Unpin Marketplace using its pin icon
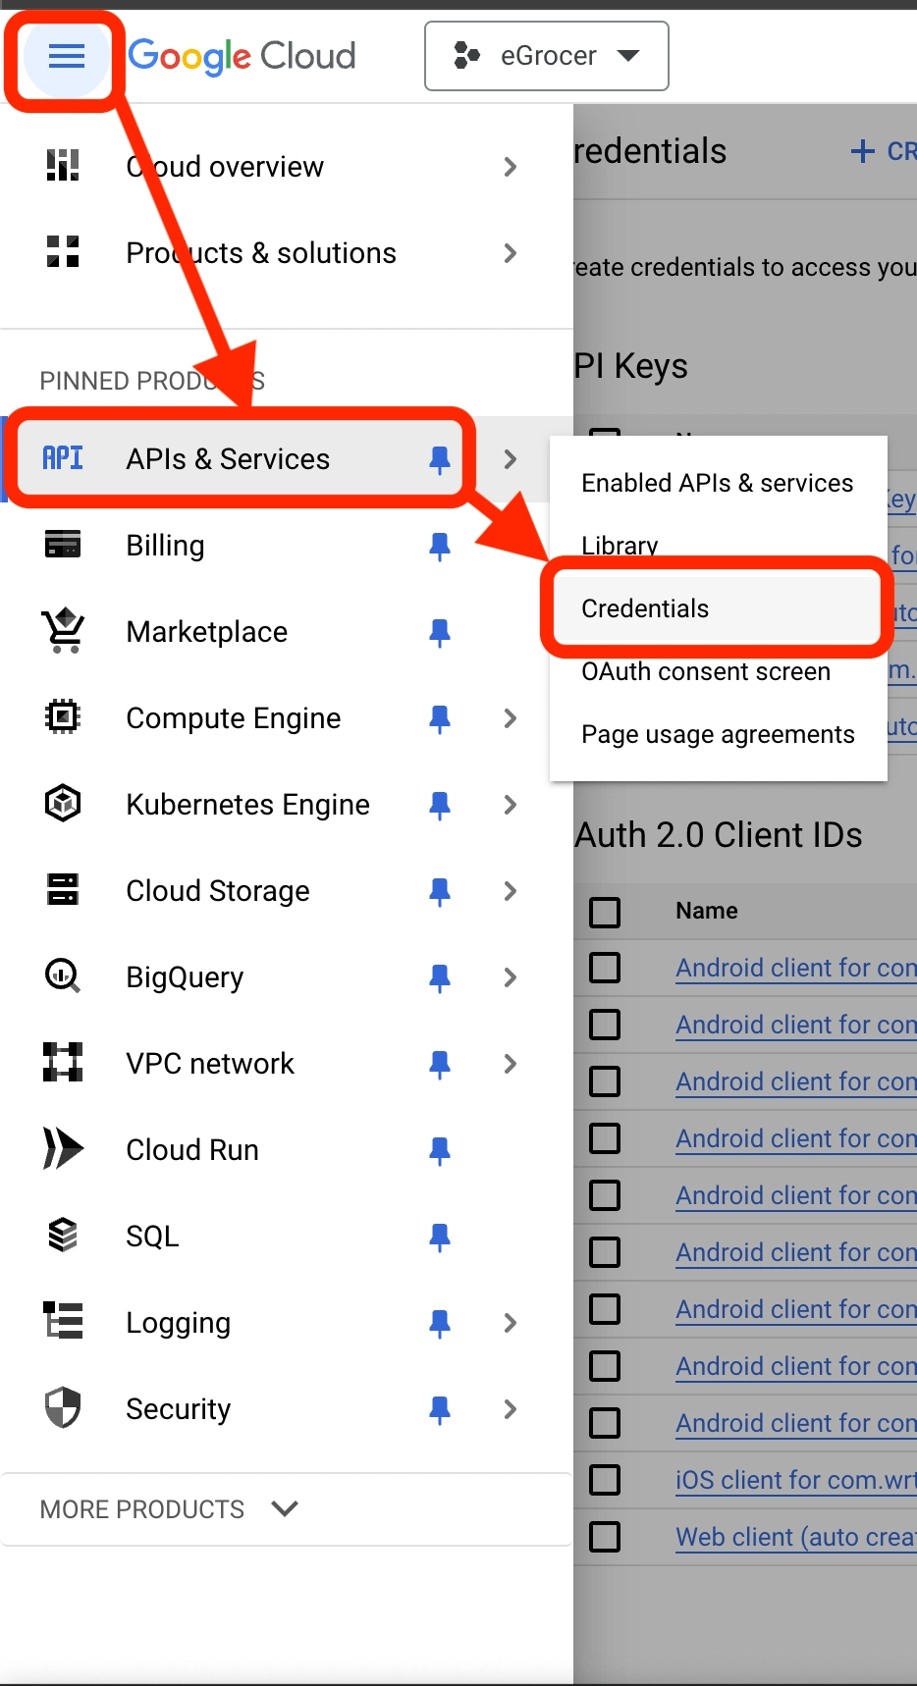This screenshot has width=917, height=1686. (440, 633)
